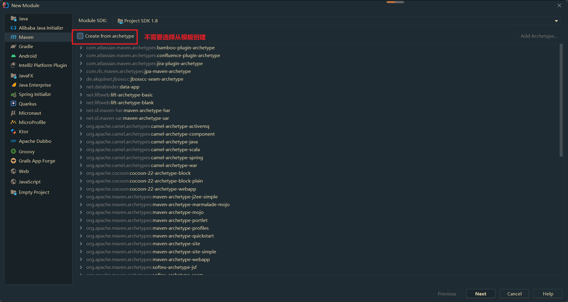Screen dimensions: 568x302
Task: Click the Cancel button
Action: (x=514, y=294)
